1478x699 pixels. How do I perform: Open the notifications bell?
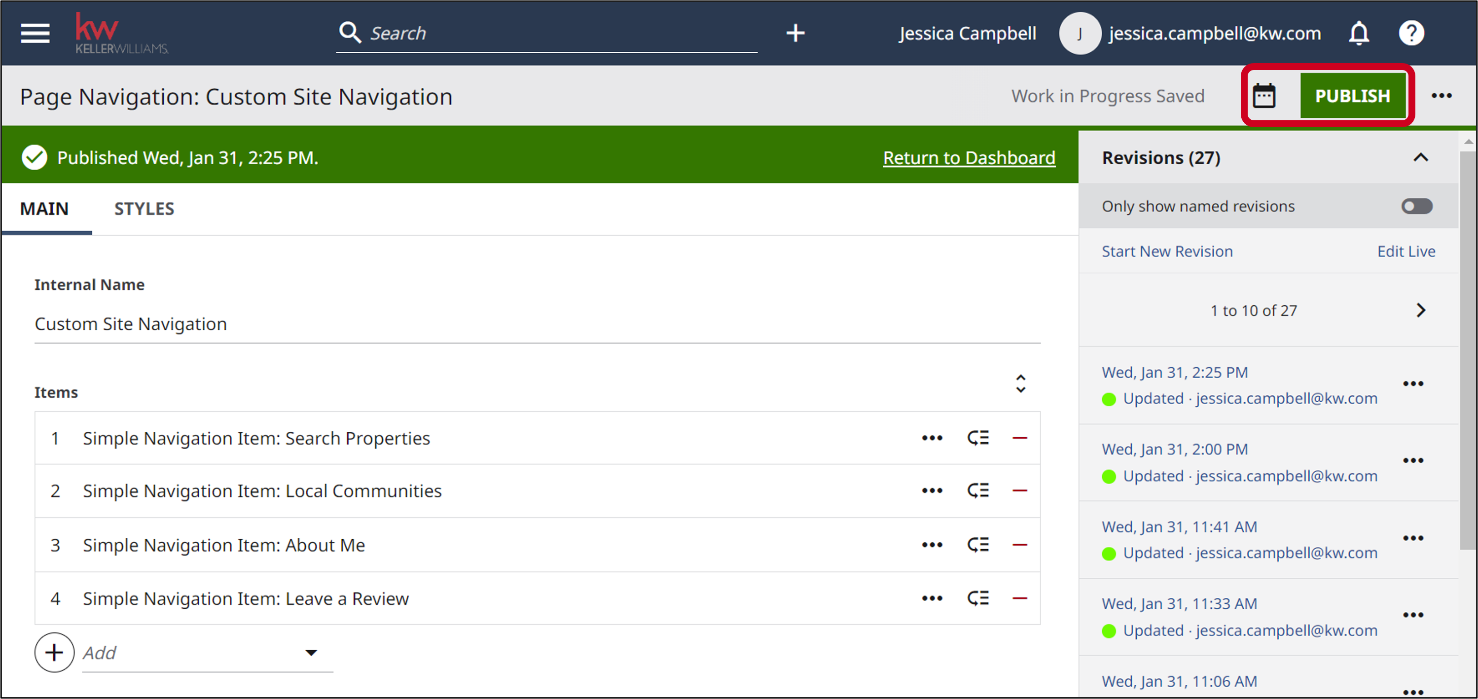(1358, 33)
